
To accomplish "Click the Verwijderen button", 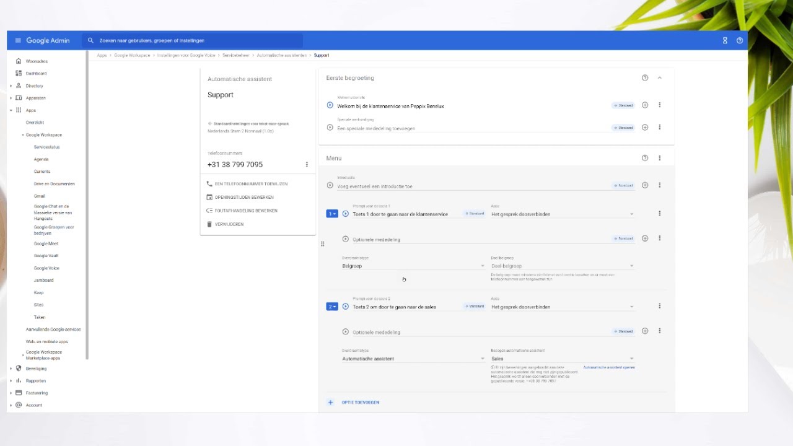I will click(225, 224).
